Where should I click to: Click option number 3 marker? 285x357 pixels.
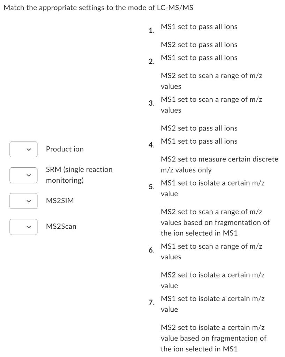[151, 103]
